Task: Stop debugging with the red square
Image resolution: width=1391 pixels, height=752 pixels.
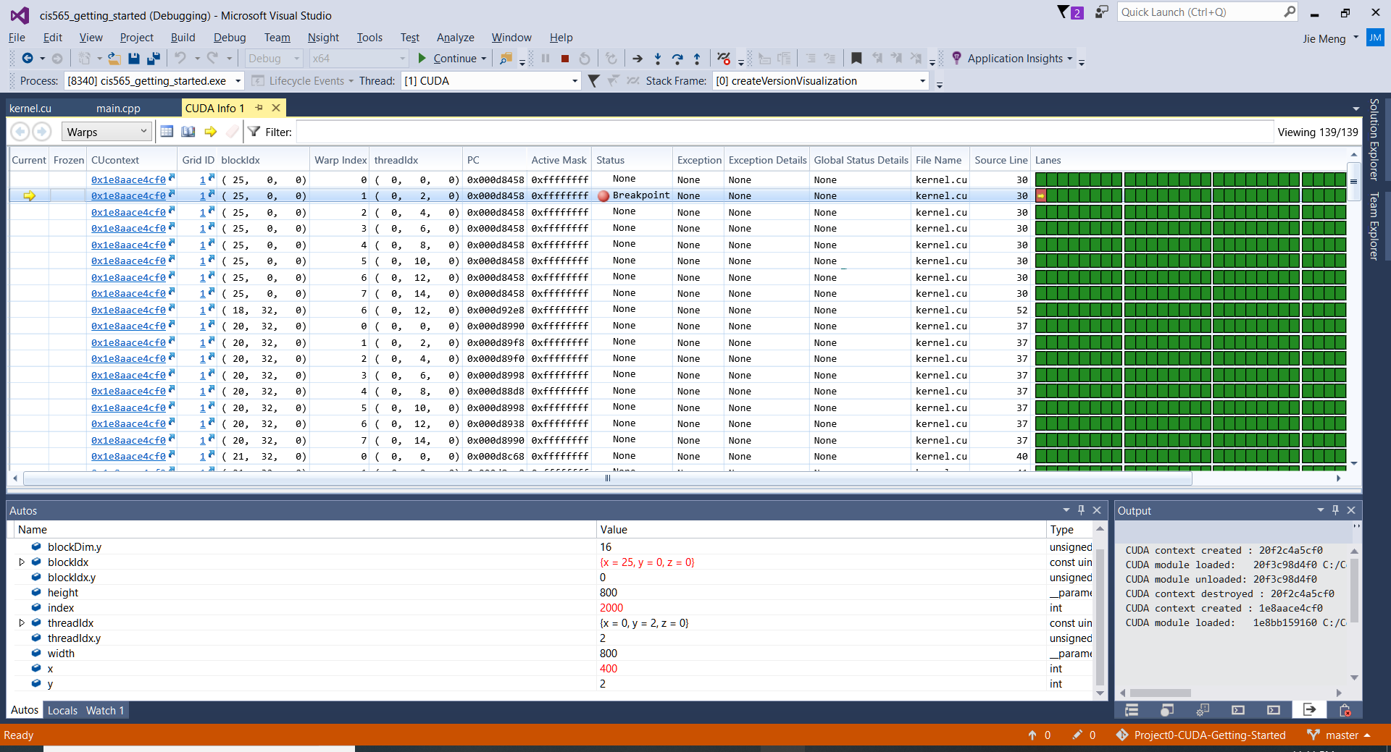Action: [x=565, y=59]
